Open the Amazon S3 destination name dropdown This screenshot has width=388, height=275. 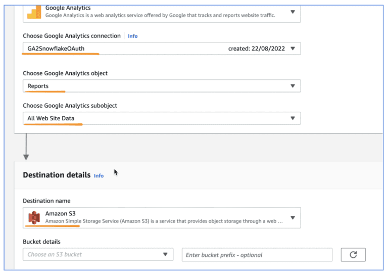point(162,217)
